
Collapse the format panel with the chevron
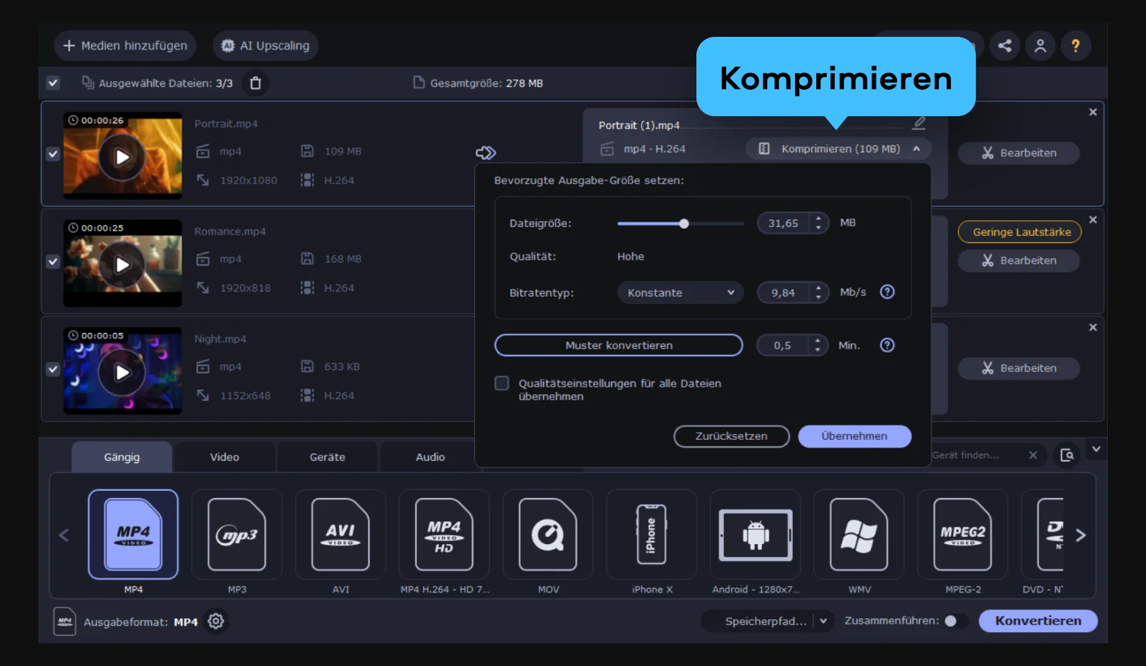pyautogui.click(x=1096, y=449)
